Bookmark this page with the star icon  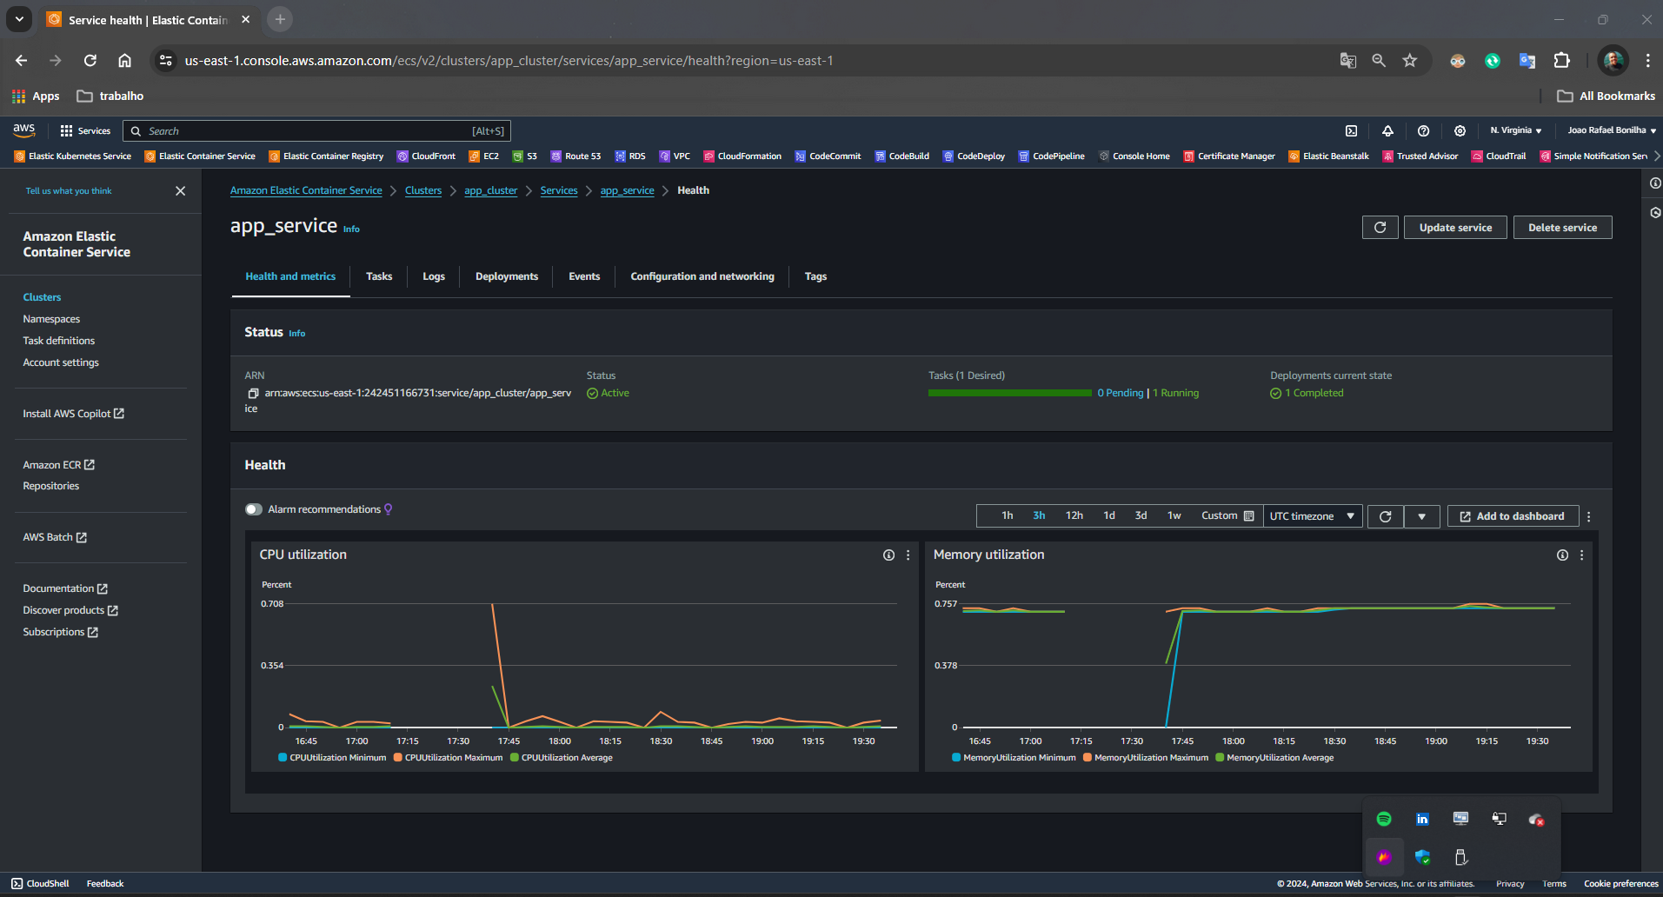1410,60
